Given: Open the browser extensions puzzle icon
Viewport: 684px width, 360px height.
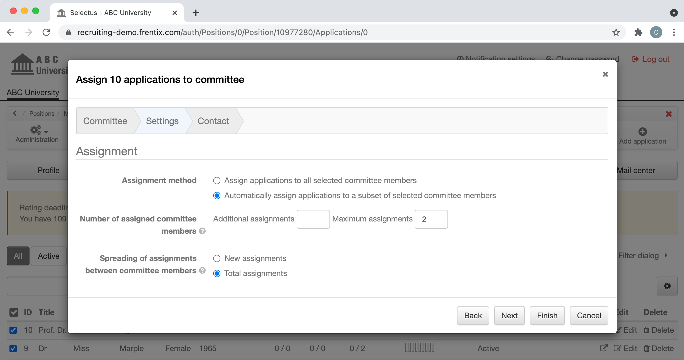Looking at the screenshot, I should tap(638, 32).
